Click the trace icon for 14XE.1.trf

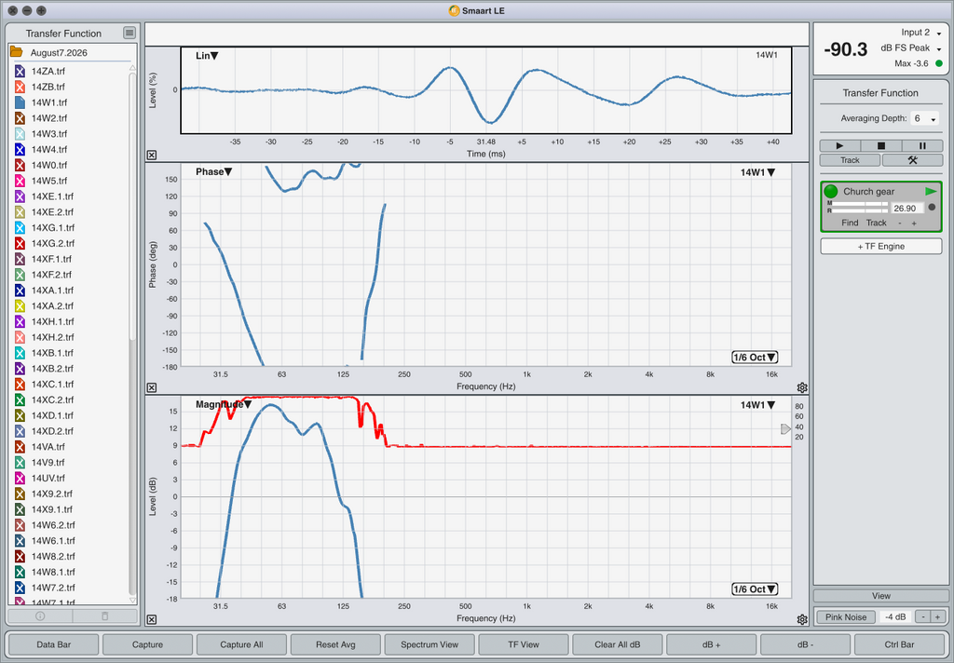[x=20, y=196]
